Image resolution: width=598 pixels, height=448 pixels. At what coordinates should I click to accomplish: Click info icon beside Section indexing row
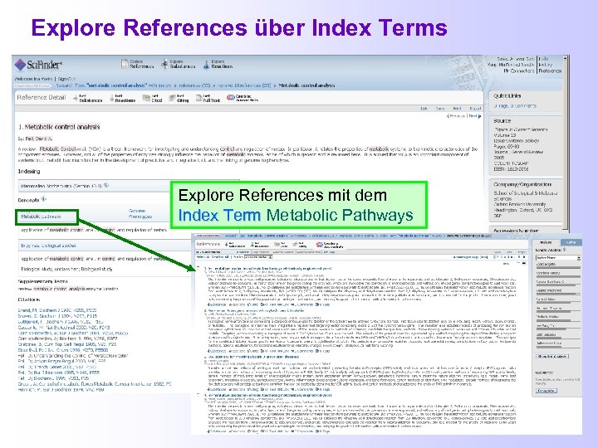(106, 186)
